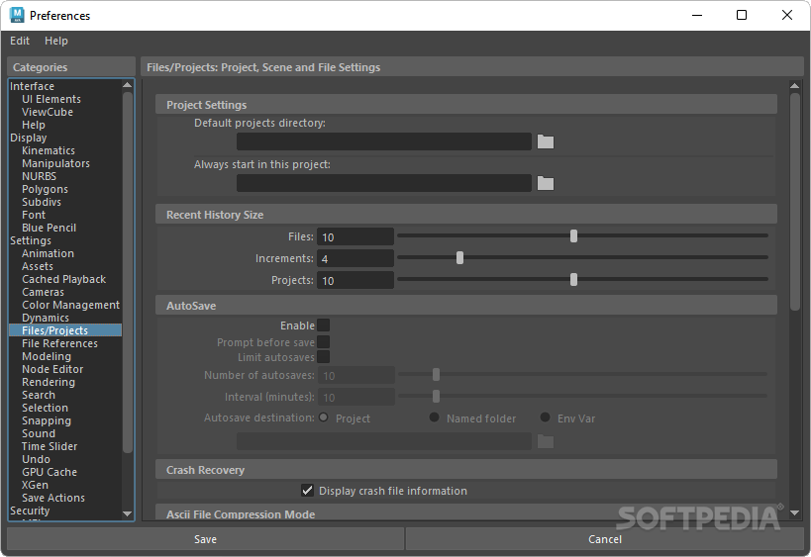
Task: Select the Animation category
Action: point(49,253)
